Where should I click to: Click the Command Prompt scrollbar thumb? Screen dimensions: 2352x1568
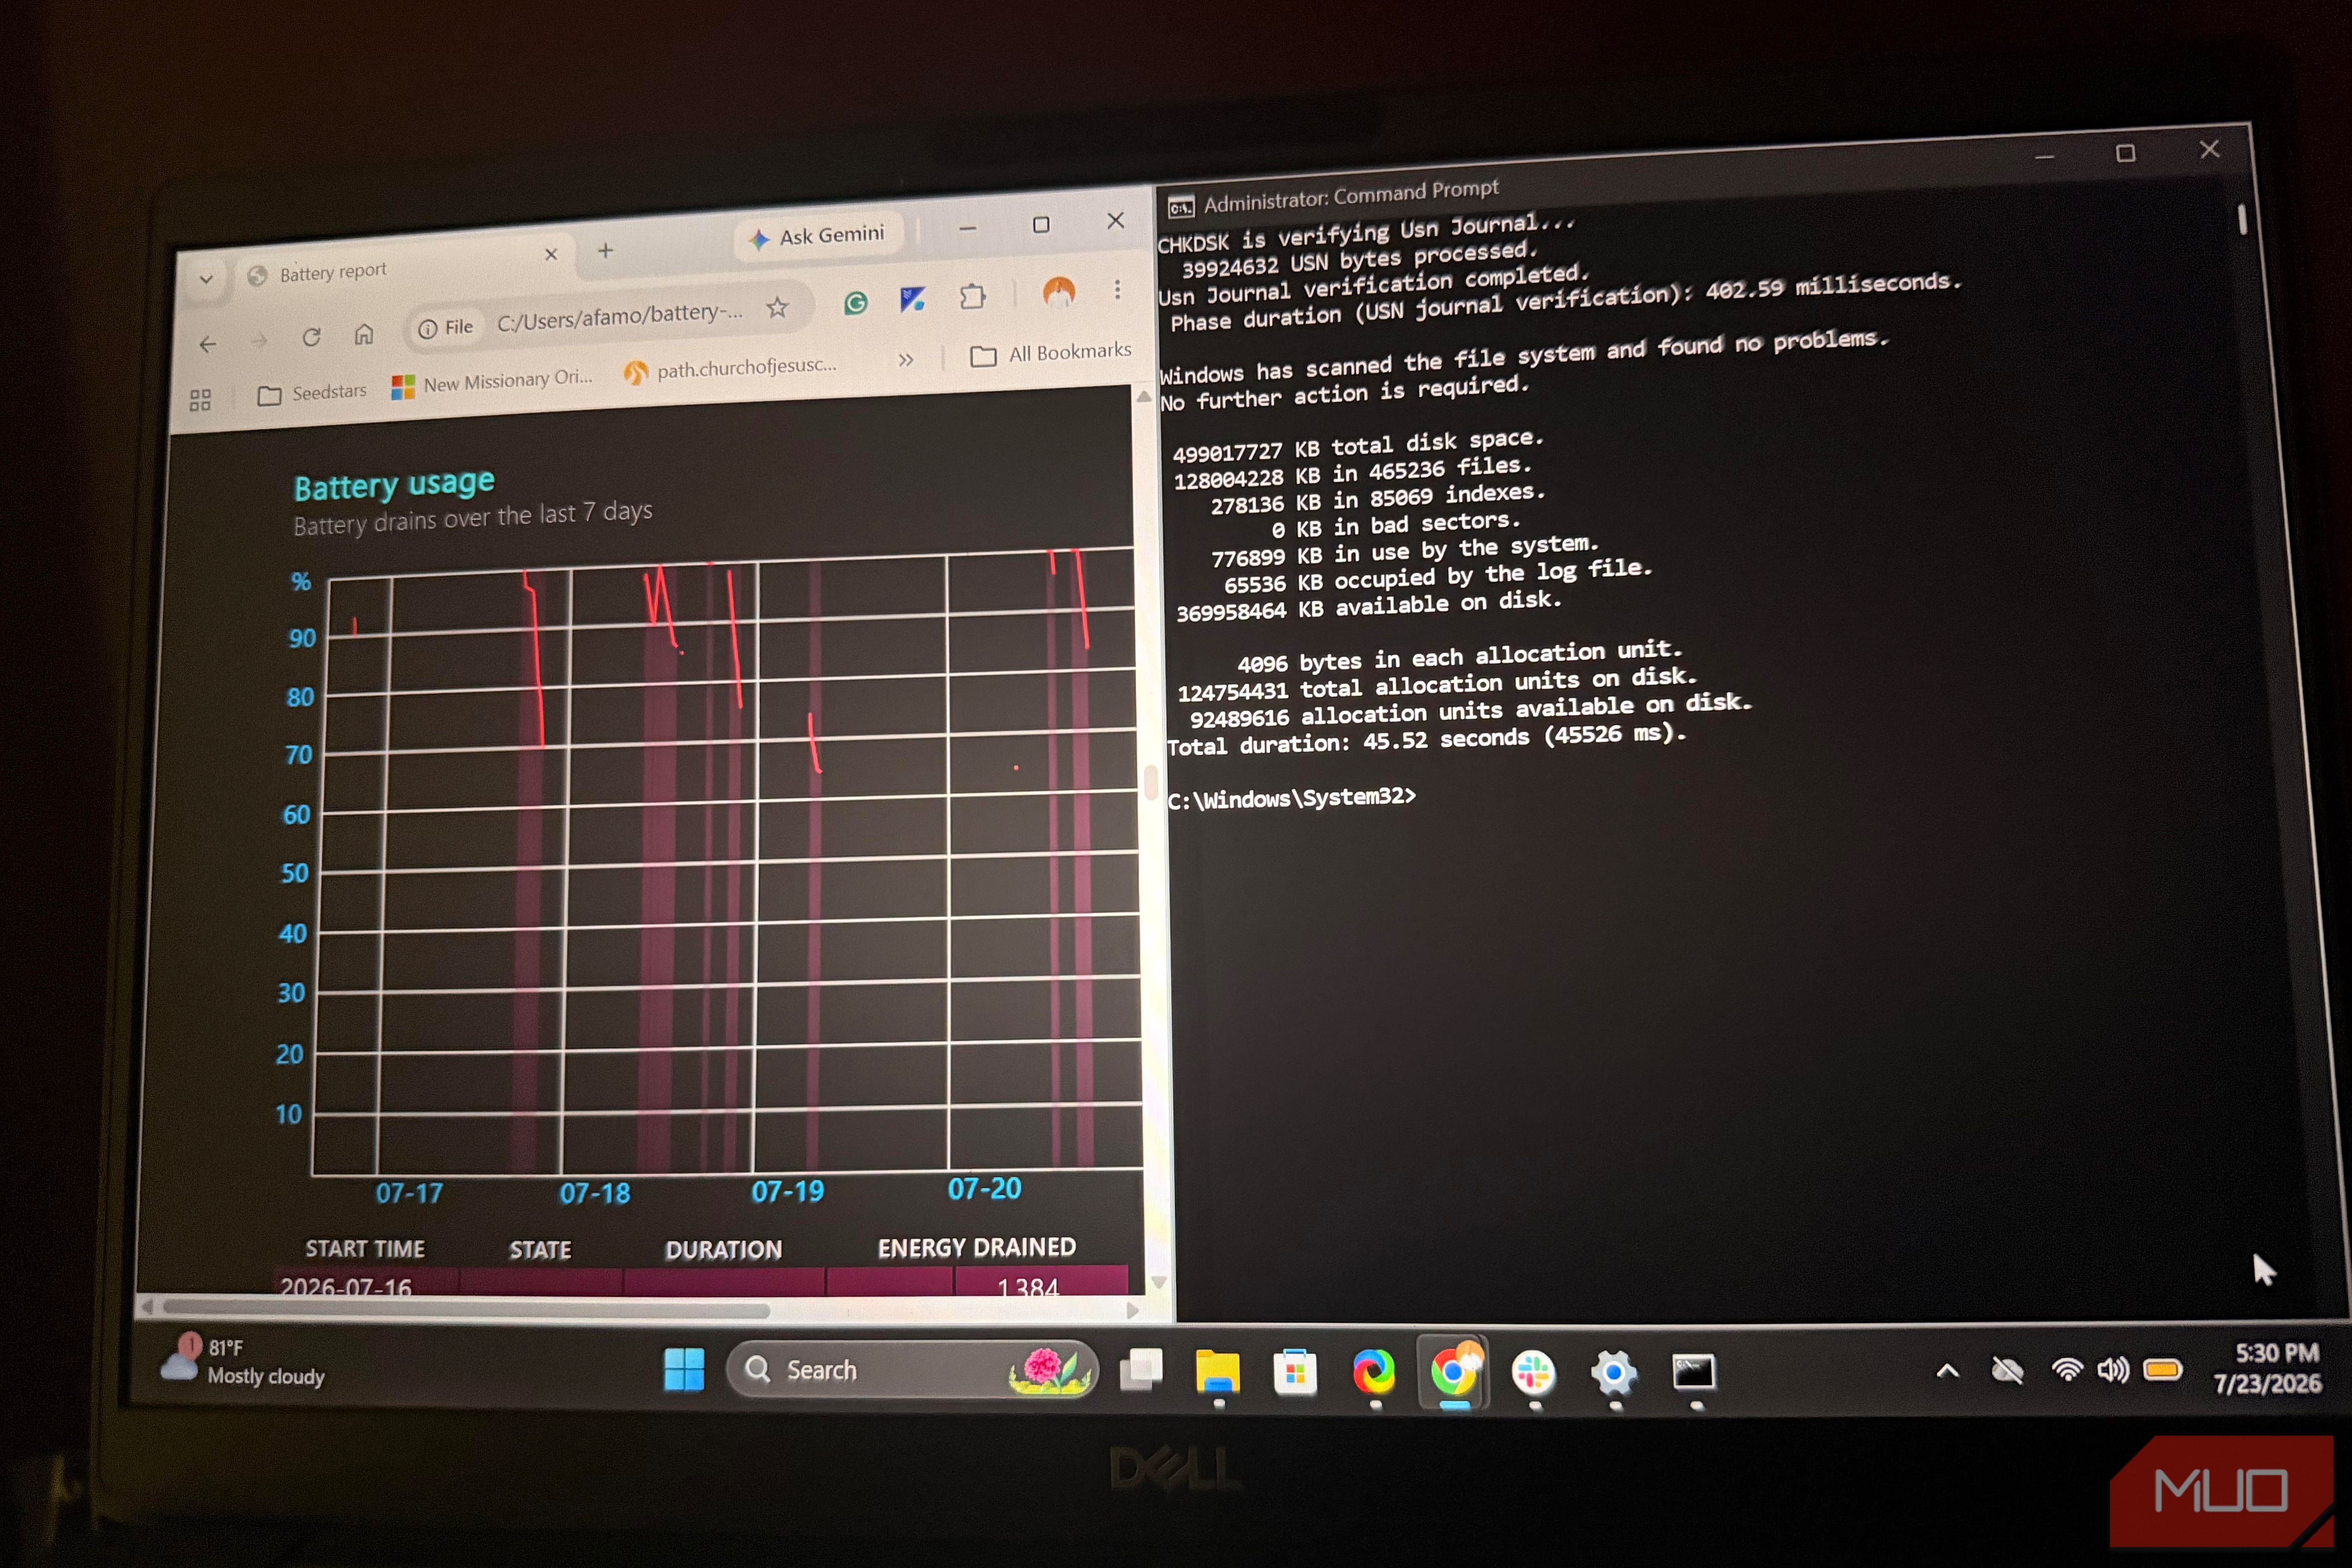(2243, 219)
